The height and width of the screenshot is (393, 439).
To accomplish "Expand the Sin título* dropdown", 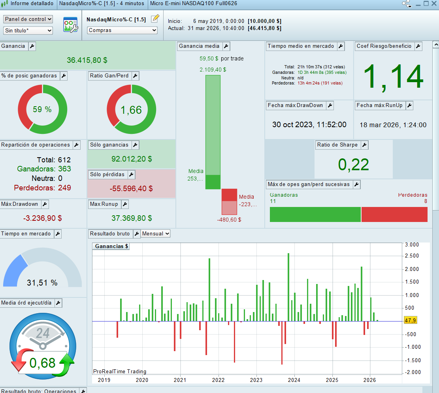I will pyautogui.click(x=28, y=30).
